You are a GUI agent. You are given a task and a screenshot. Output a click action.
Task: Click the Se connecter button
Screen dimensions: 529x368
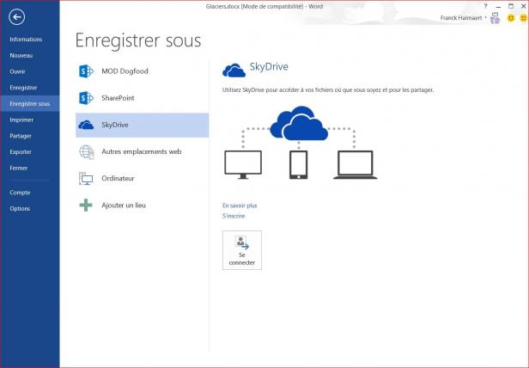pos(242,250)
